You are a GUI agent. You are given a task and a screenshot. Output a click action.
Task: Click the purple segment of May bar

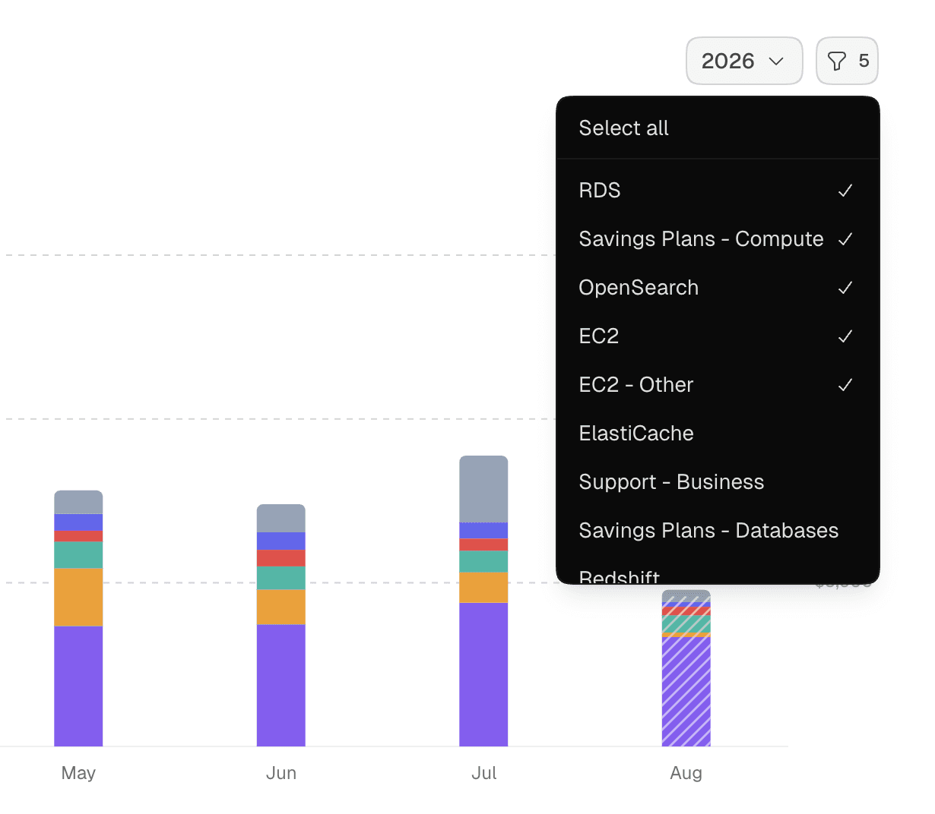click(x=78, y=686)
